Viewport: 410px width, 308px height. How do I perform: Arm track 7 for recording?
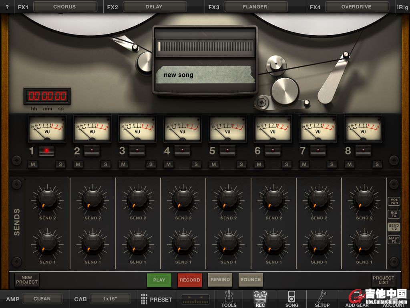click(x=318, y=151)
